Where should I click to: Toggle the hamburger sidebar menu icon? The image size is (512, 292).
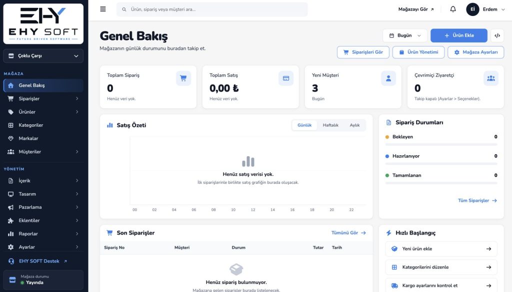pyautogui.click(x=103, y=9)
